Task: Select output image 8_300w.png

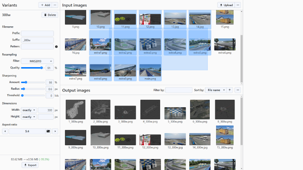Action: click(225, 112)
